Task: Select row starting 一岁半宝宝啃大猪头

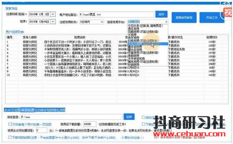Action: click(116, 53)
